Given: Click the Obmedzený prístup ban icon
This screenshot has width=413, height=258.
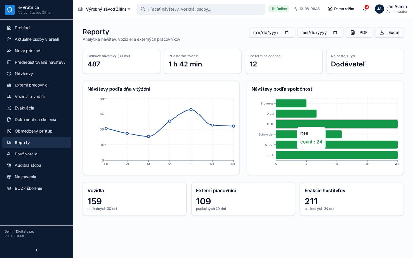Looking at the screenshot, I should 9,131.
